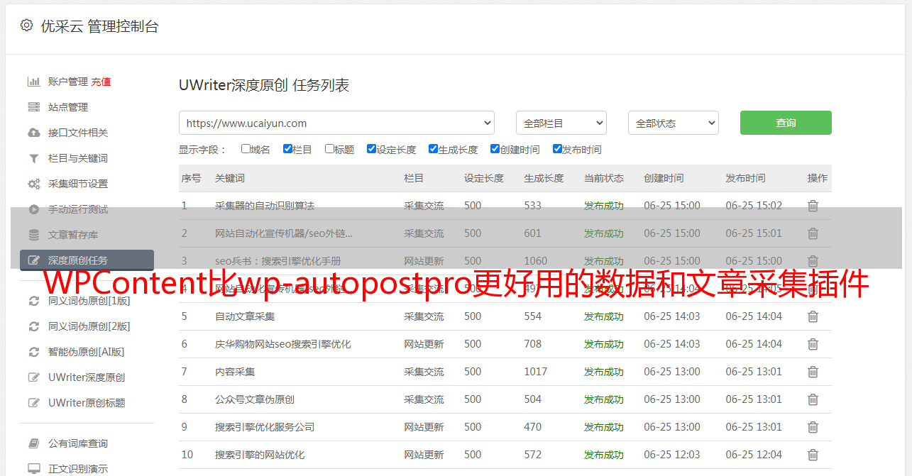Image resolution: width=912 pixels, height=476 pixels.
Task: Click the filter icon for 栏目与关键词
Action: [33, 158]
